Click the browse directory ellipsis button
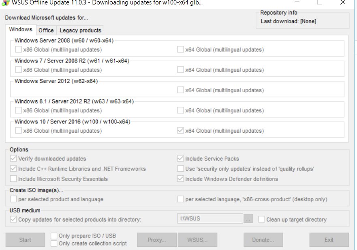 point(248,218)
